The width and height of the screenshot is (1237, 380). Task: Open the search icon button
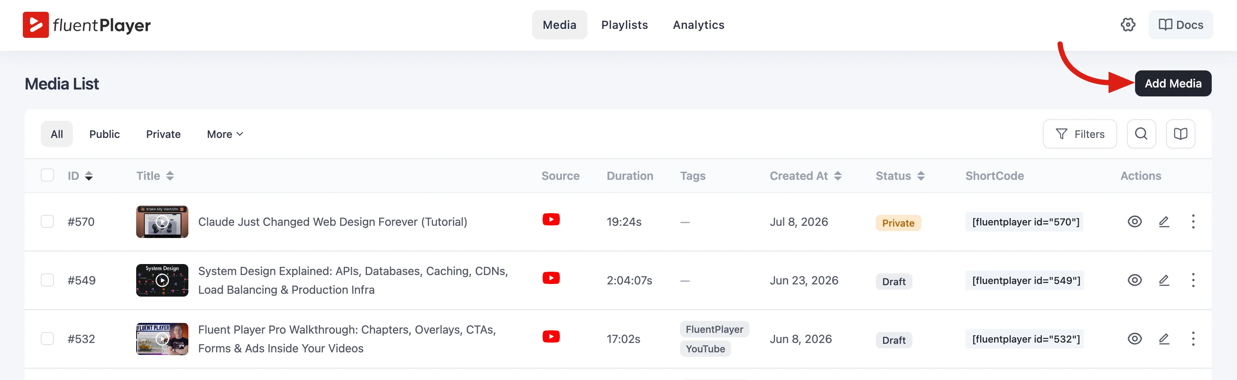tap(1141, 134)
